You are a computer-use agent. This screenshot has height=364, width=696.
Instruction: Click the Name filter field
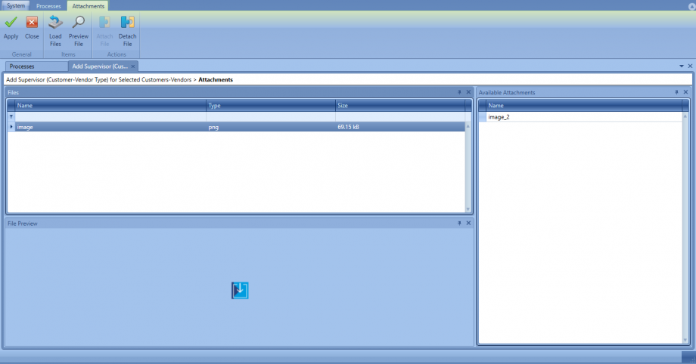(110, 116)
